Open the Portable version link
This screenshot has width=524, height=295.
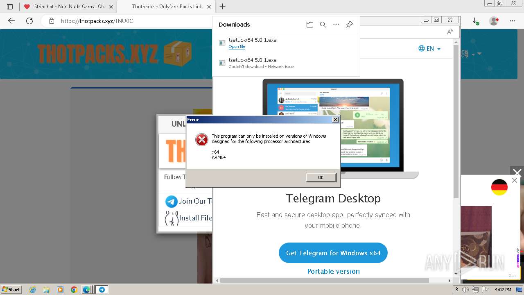[333, 271]
